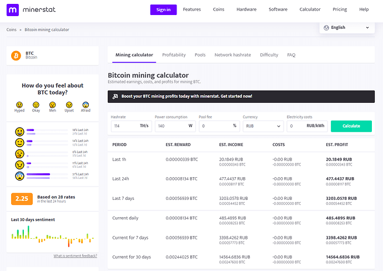Click the globe icon beside English

tap(327, 27)
